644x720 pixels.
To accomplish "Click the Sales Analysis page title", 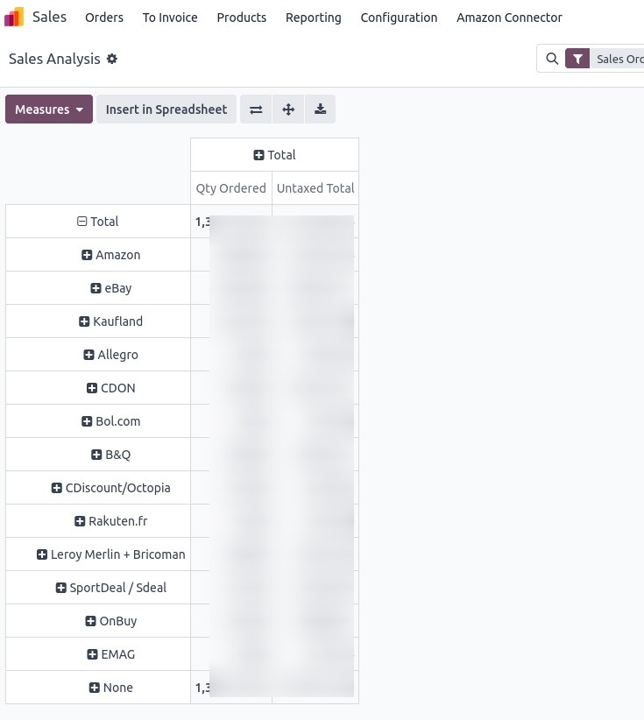I will [x=54, y=59].
